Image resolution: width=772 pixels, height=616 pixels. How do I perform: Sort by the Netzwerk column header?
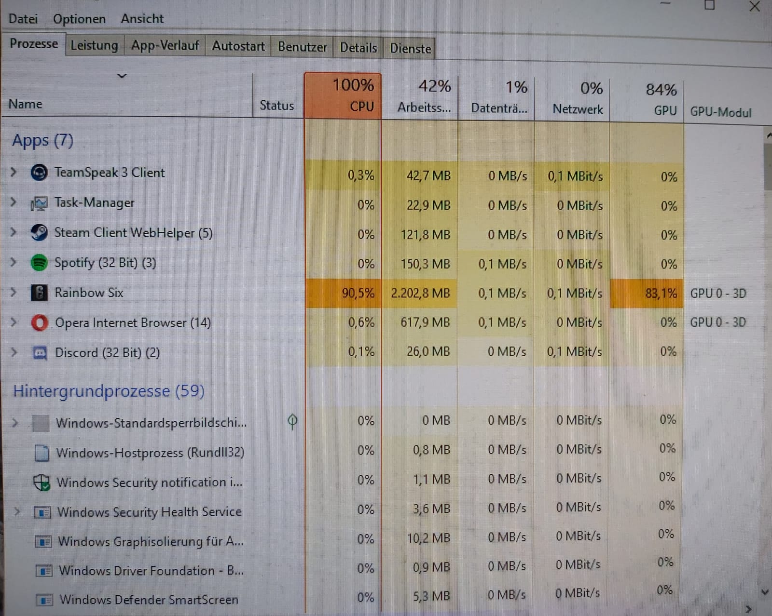(x=572, y=99)
